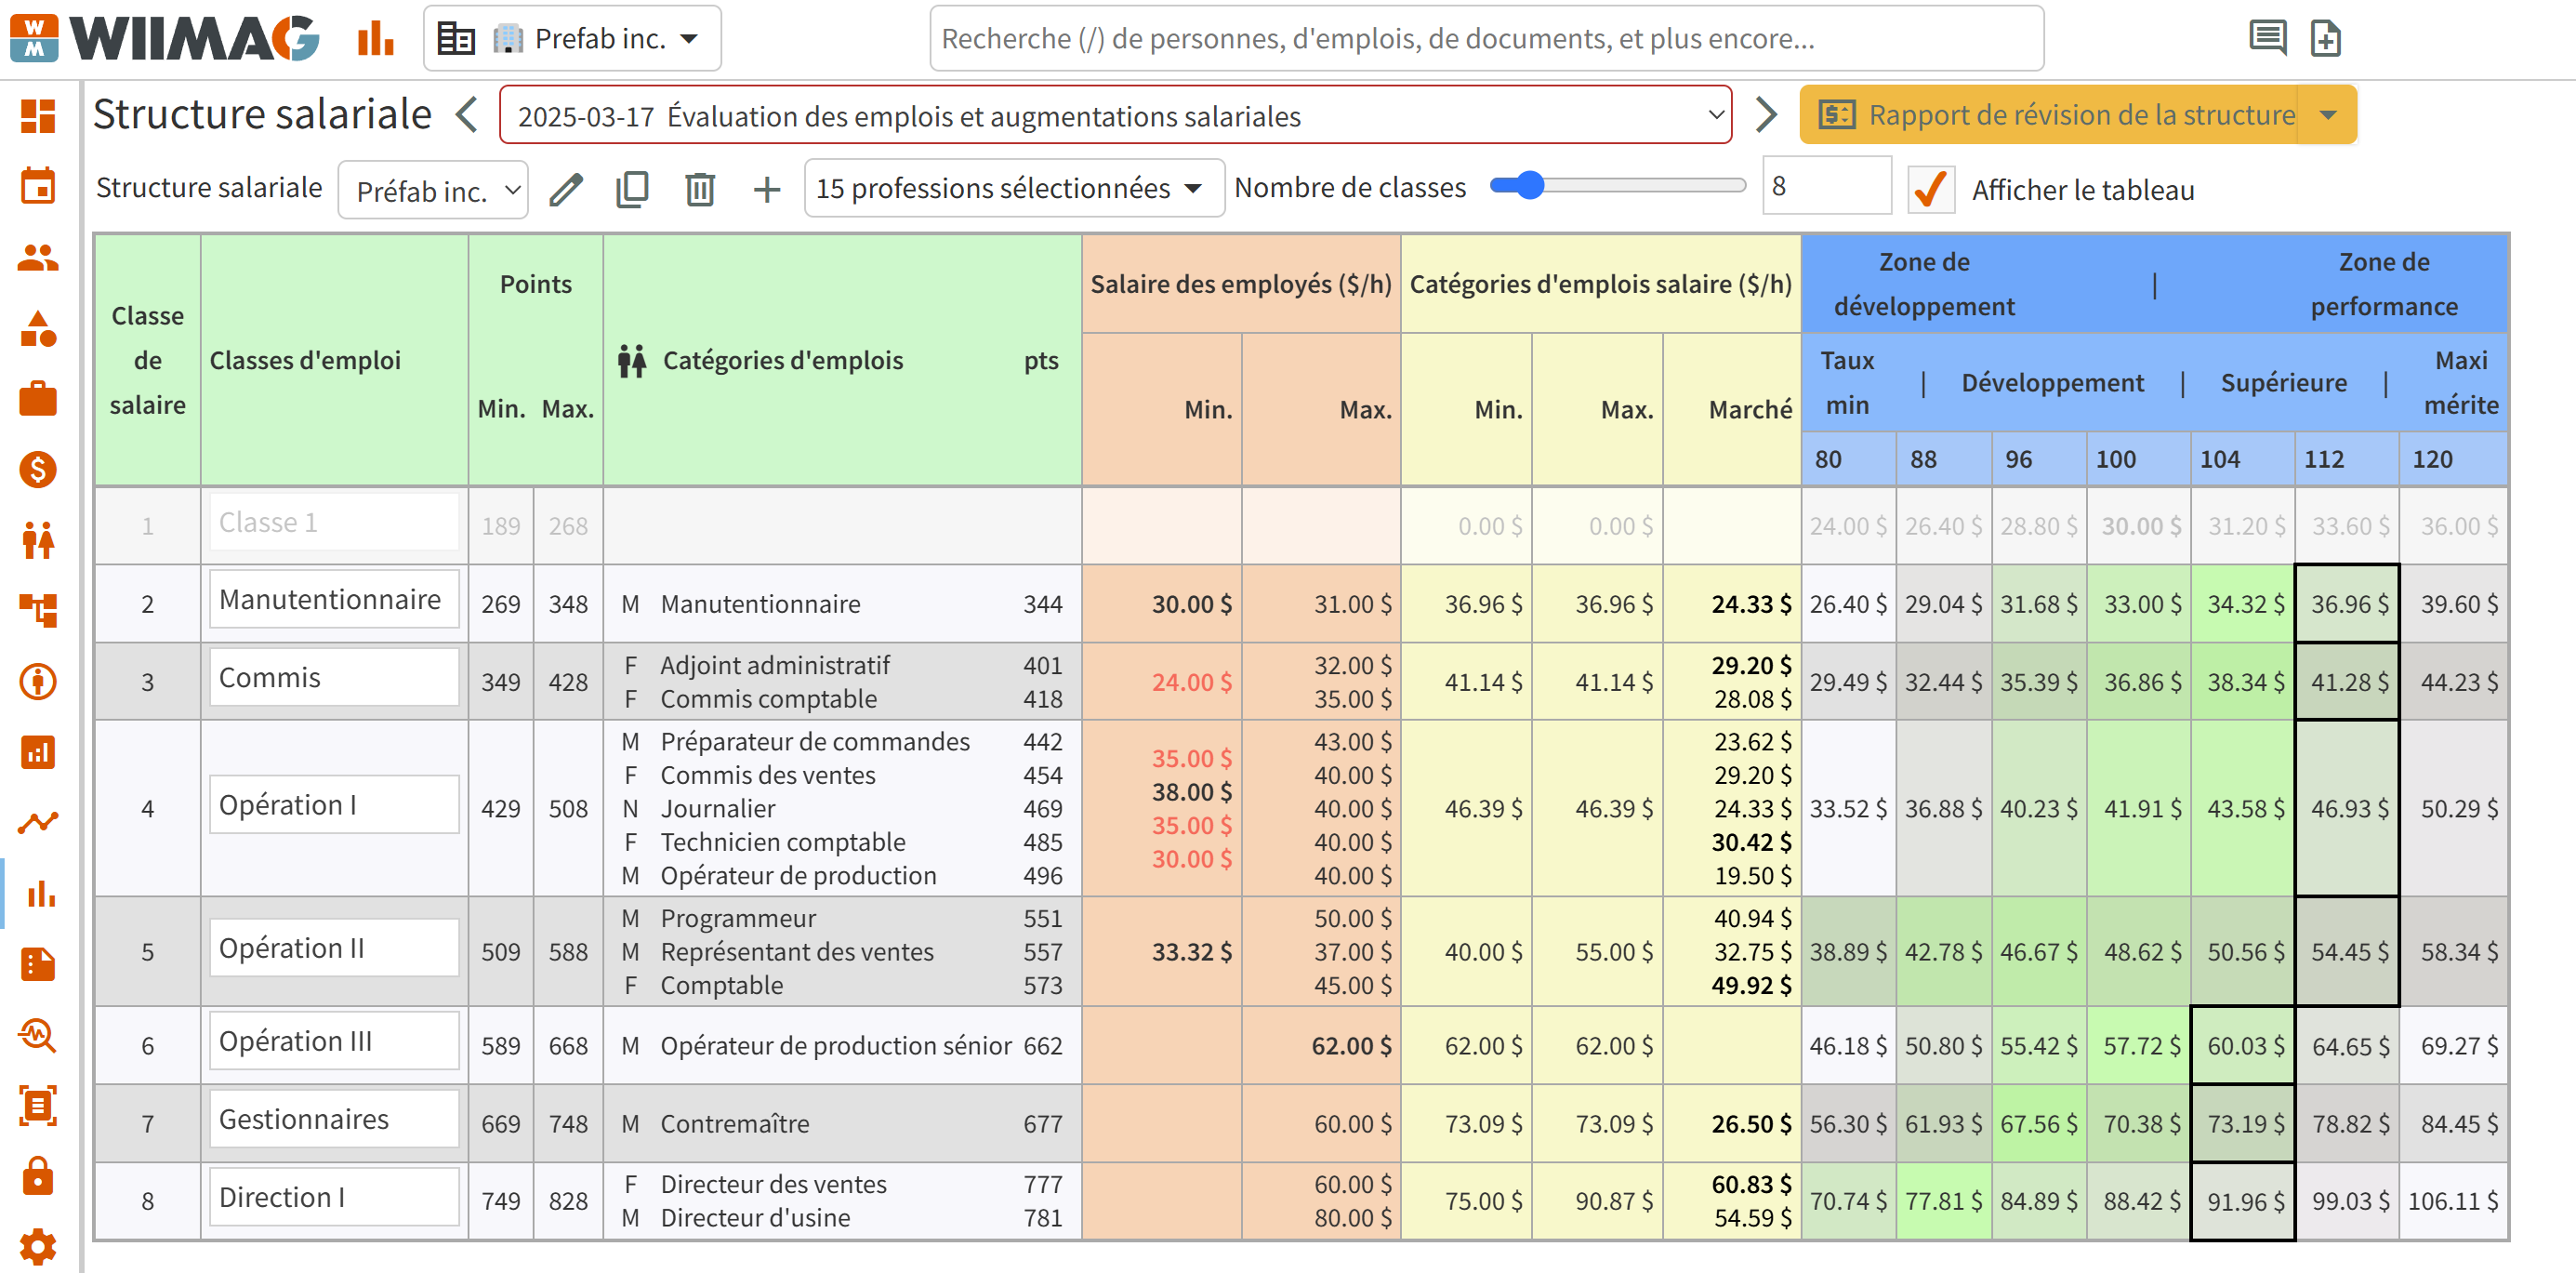Click the pencil edit structure icon

coord(566,189)
